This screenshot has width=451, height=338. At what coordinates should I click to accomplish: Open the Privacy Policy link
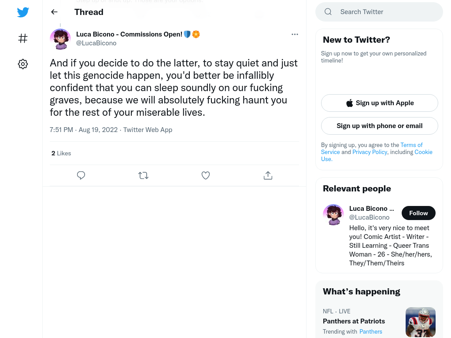click(370, 152)
